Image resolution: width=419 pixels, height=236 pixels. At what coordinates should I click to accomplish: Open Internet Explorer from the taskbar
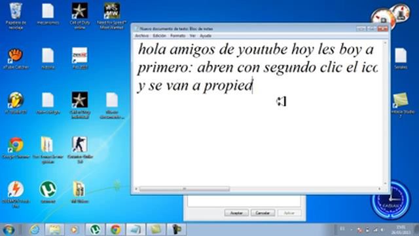[35, 229]
